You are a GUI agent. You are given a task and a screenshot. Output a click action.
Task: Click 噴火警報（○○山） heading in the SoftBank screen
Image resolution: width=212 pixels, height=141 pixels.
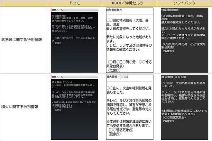pyautogui.click(x=174, y=77)
